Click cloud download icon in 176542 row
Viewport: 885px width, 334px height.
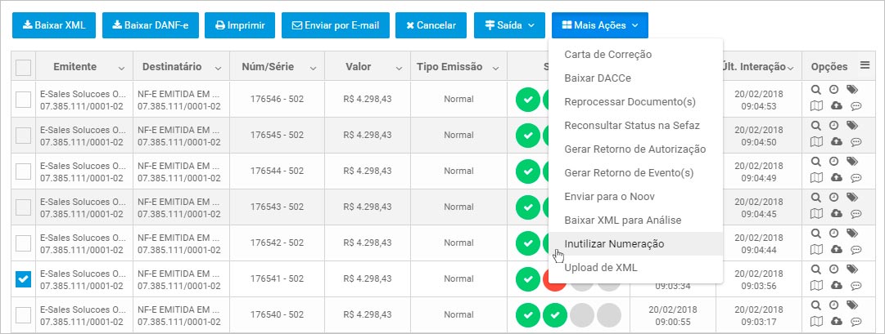pos(837,249)
